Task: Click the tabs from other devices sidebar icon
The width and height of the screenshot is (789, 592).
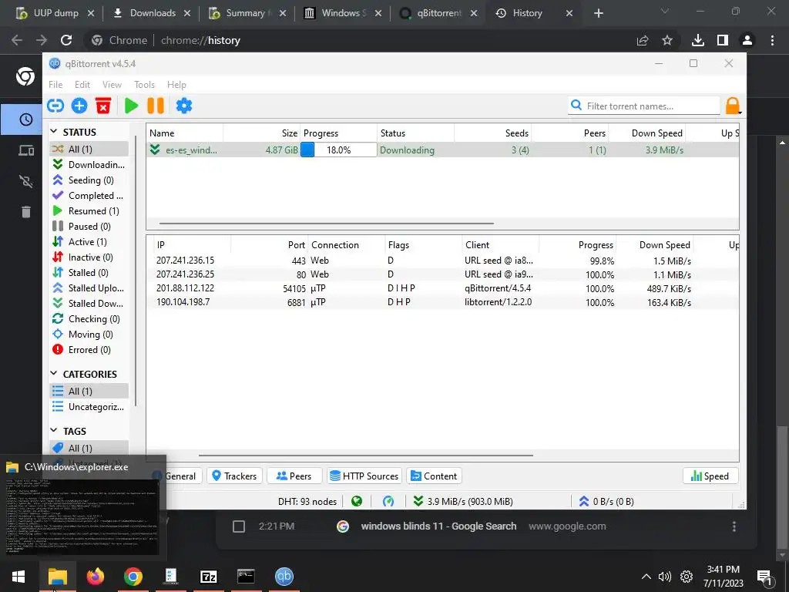Action: click(x=25, y=150)
